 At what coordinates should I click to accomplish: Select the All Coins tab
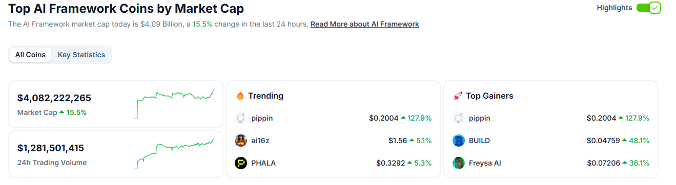(30, 55)
